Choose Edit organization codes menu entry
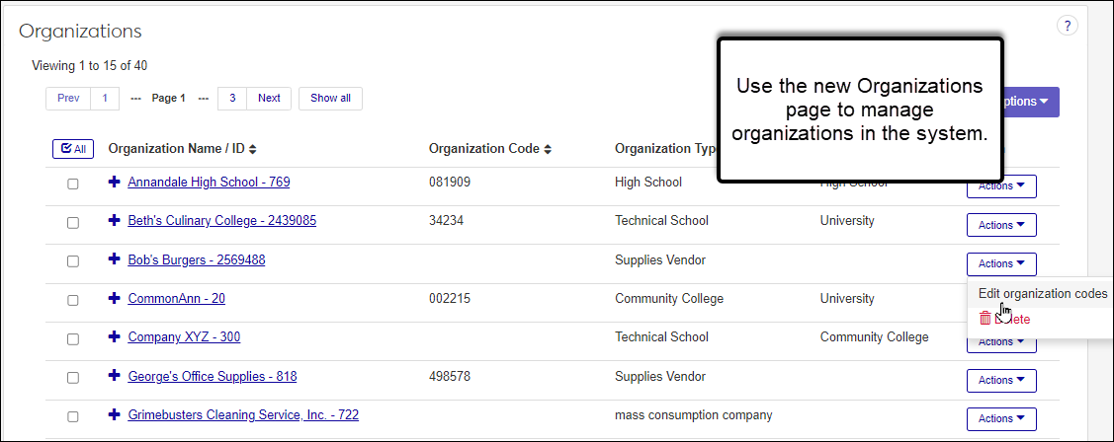The height and width of the screenshot is (442, 1114). (x=1042, y=293)
